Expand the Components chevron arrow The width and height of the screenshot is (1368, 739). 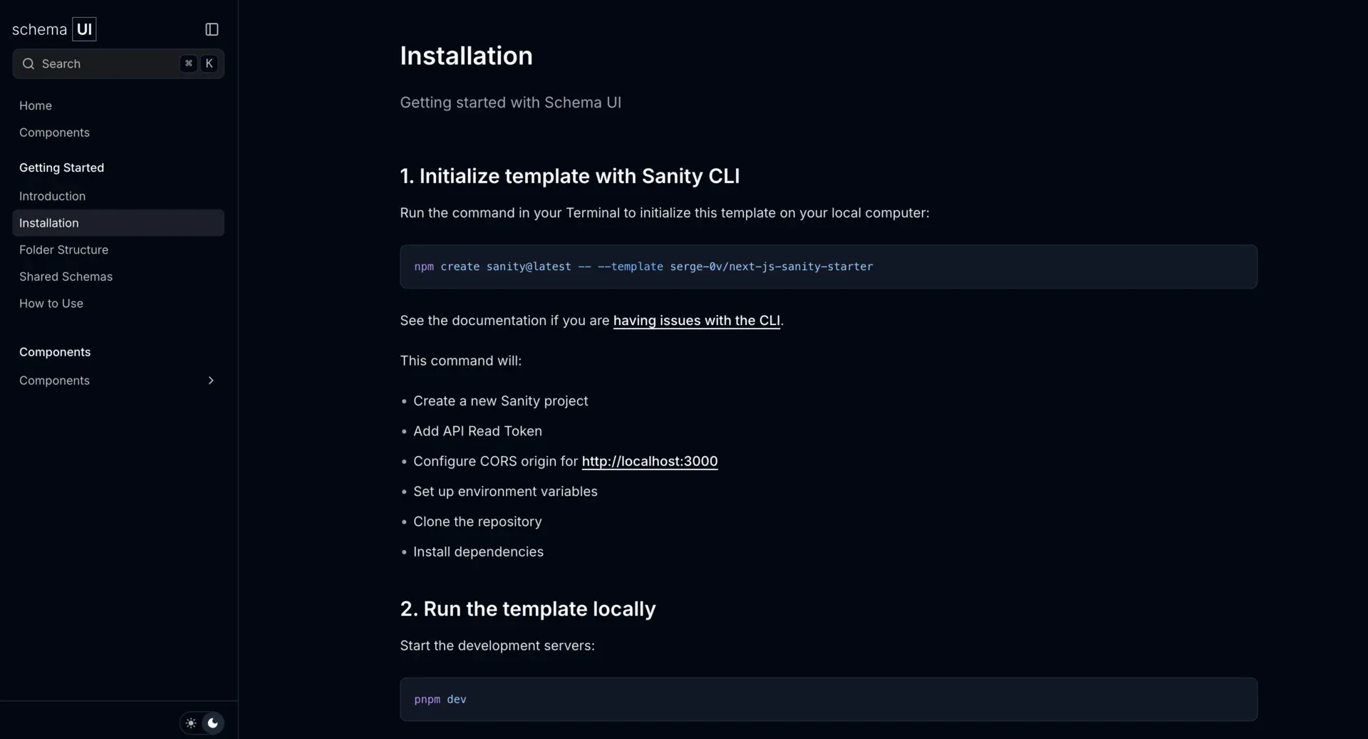pyautogui.click(x=211, y=381)
